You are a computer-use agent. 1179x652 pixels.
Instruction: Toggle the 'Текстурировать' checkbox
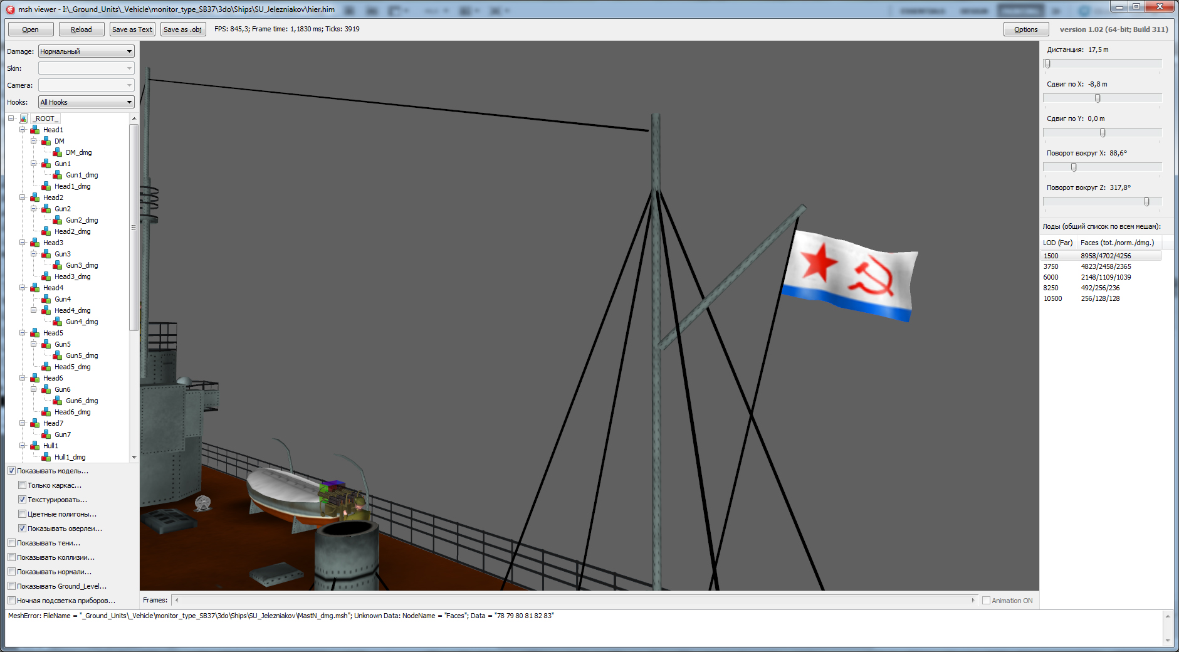click(x=22, y=500)
